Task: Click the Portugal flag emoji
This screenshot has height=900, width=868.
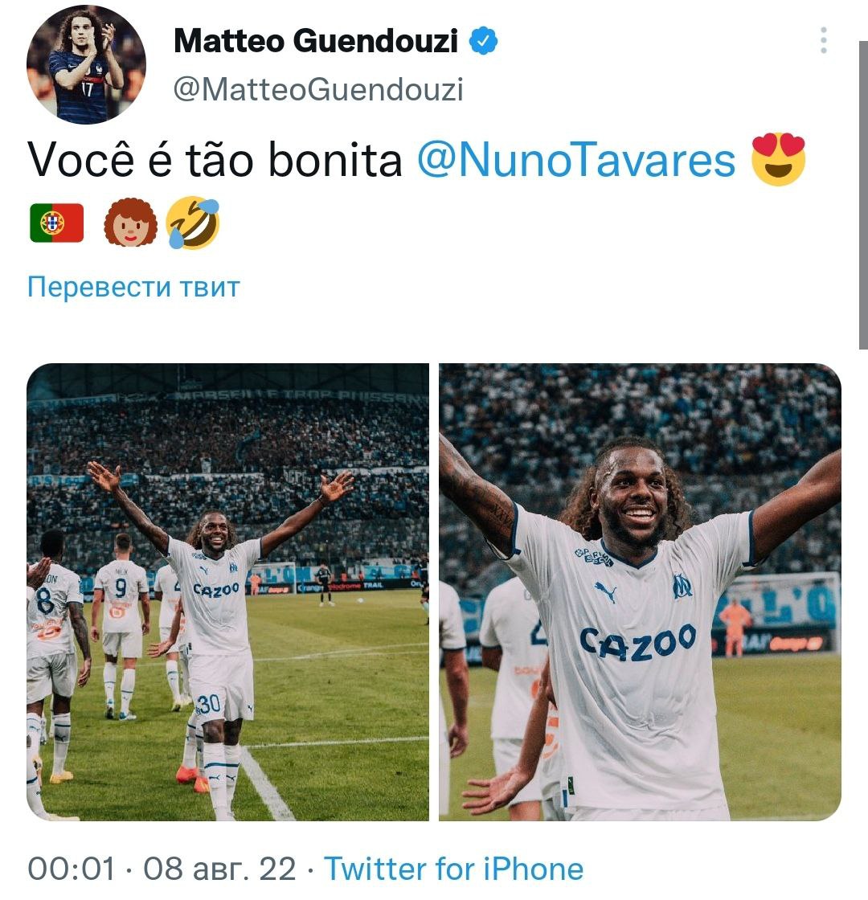Action: [x=57, y=223]
